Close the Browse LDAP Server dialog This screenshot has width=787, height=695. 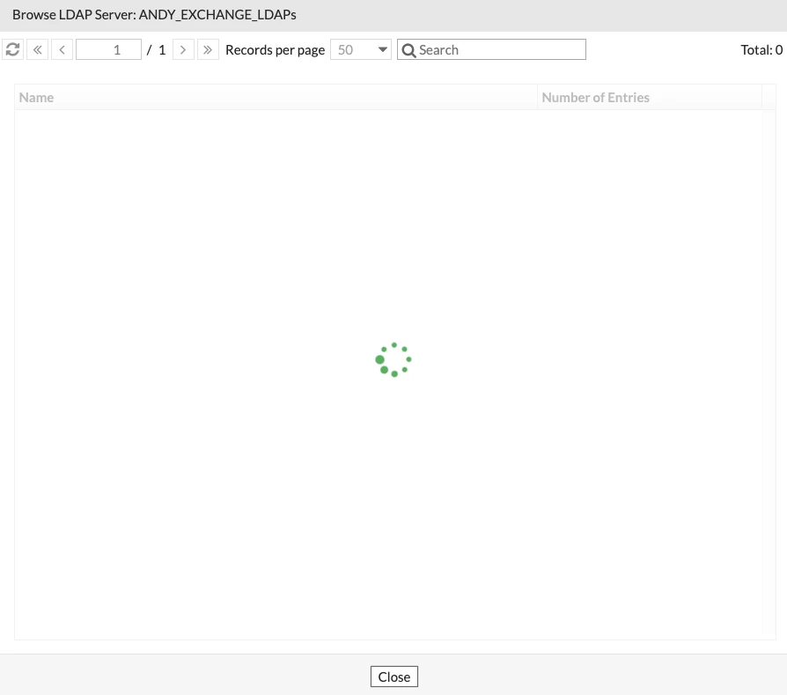394,677
